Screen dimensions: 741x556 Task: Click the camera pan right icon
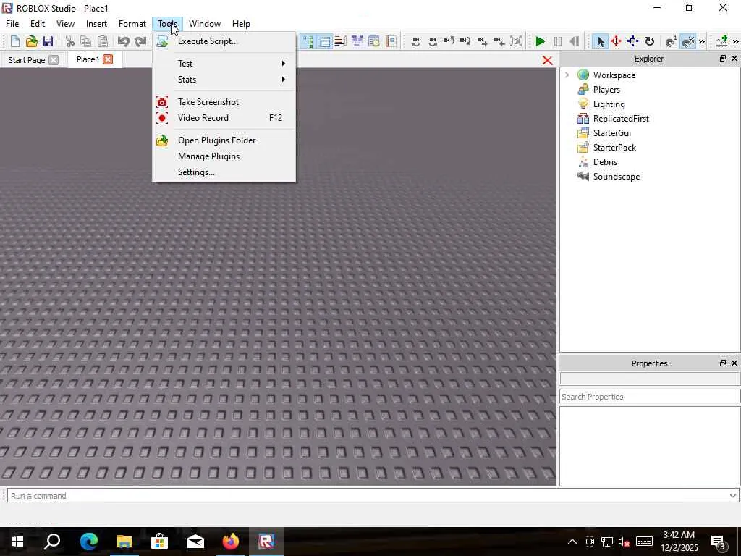click(x=465, y=41)
